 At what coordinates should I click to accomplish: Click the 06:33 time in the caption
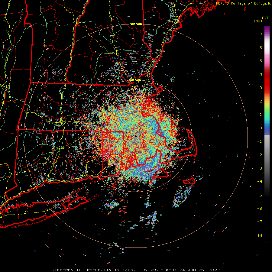click(214, 270)
